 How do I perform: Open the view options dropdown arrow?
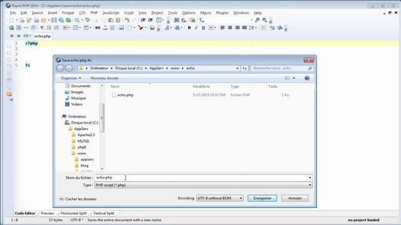coord(294,78)
